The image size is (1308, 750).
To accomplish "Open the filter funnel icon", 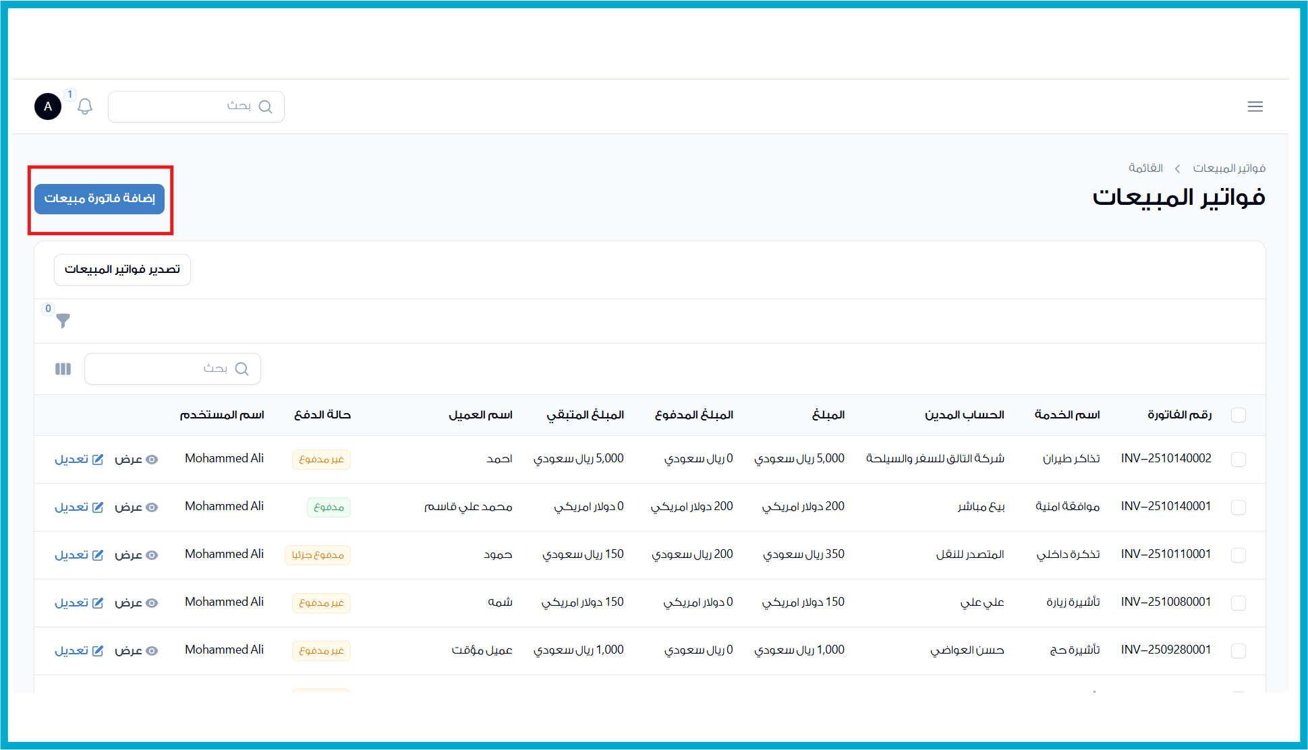I will pyautogui.click(x=63, y=321).
